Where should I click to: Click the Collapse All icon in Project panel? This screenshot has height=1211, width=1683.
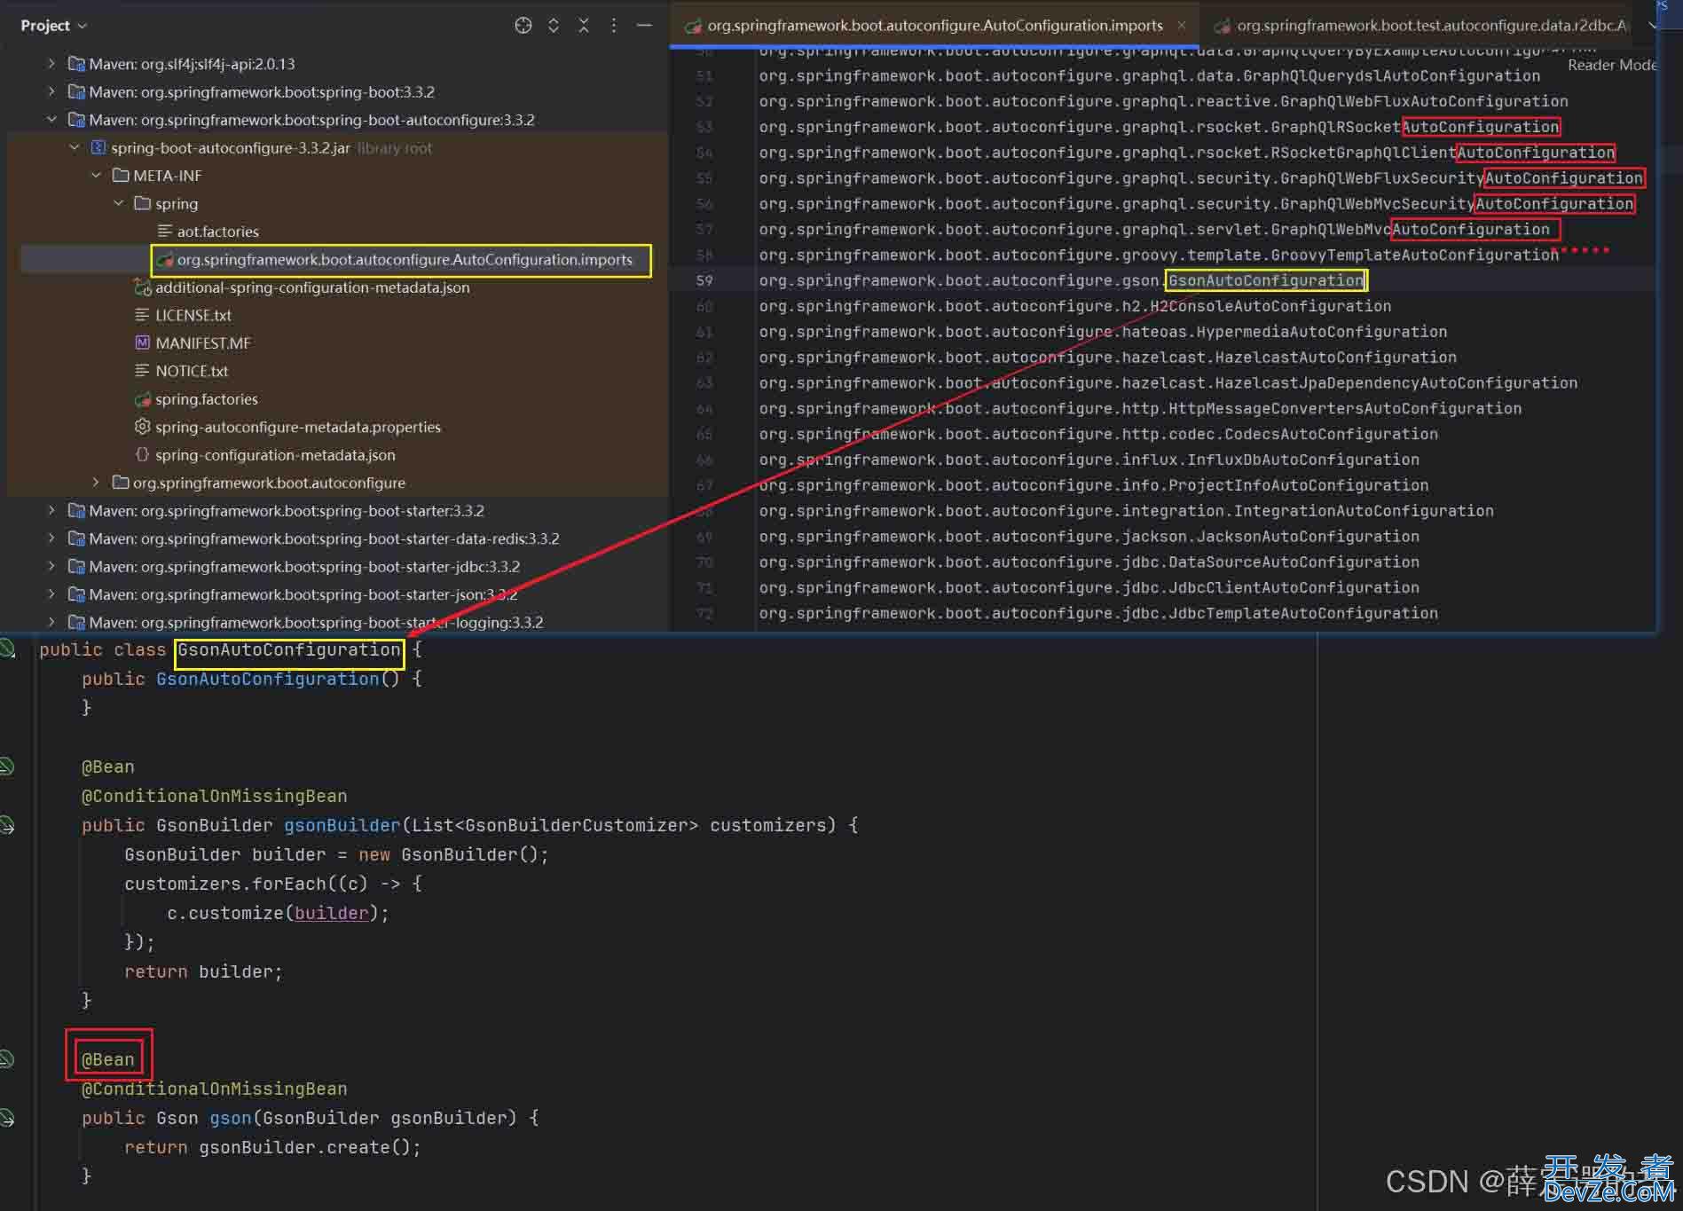584,26
